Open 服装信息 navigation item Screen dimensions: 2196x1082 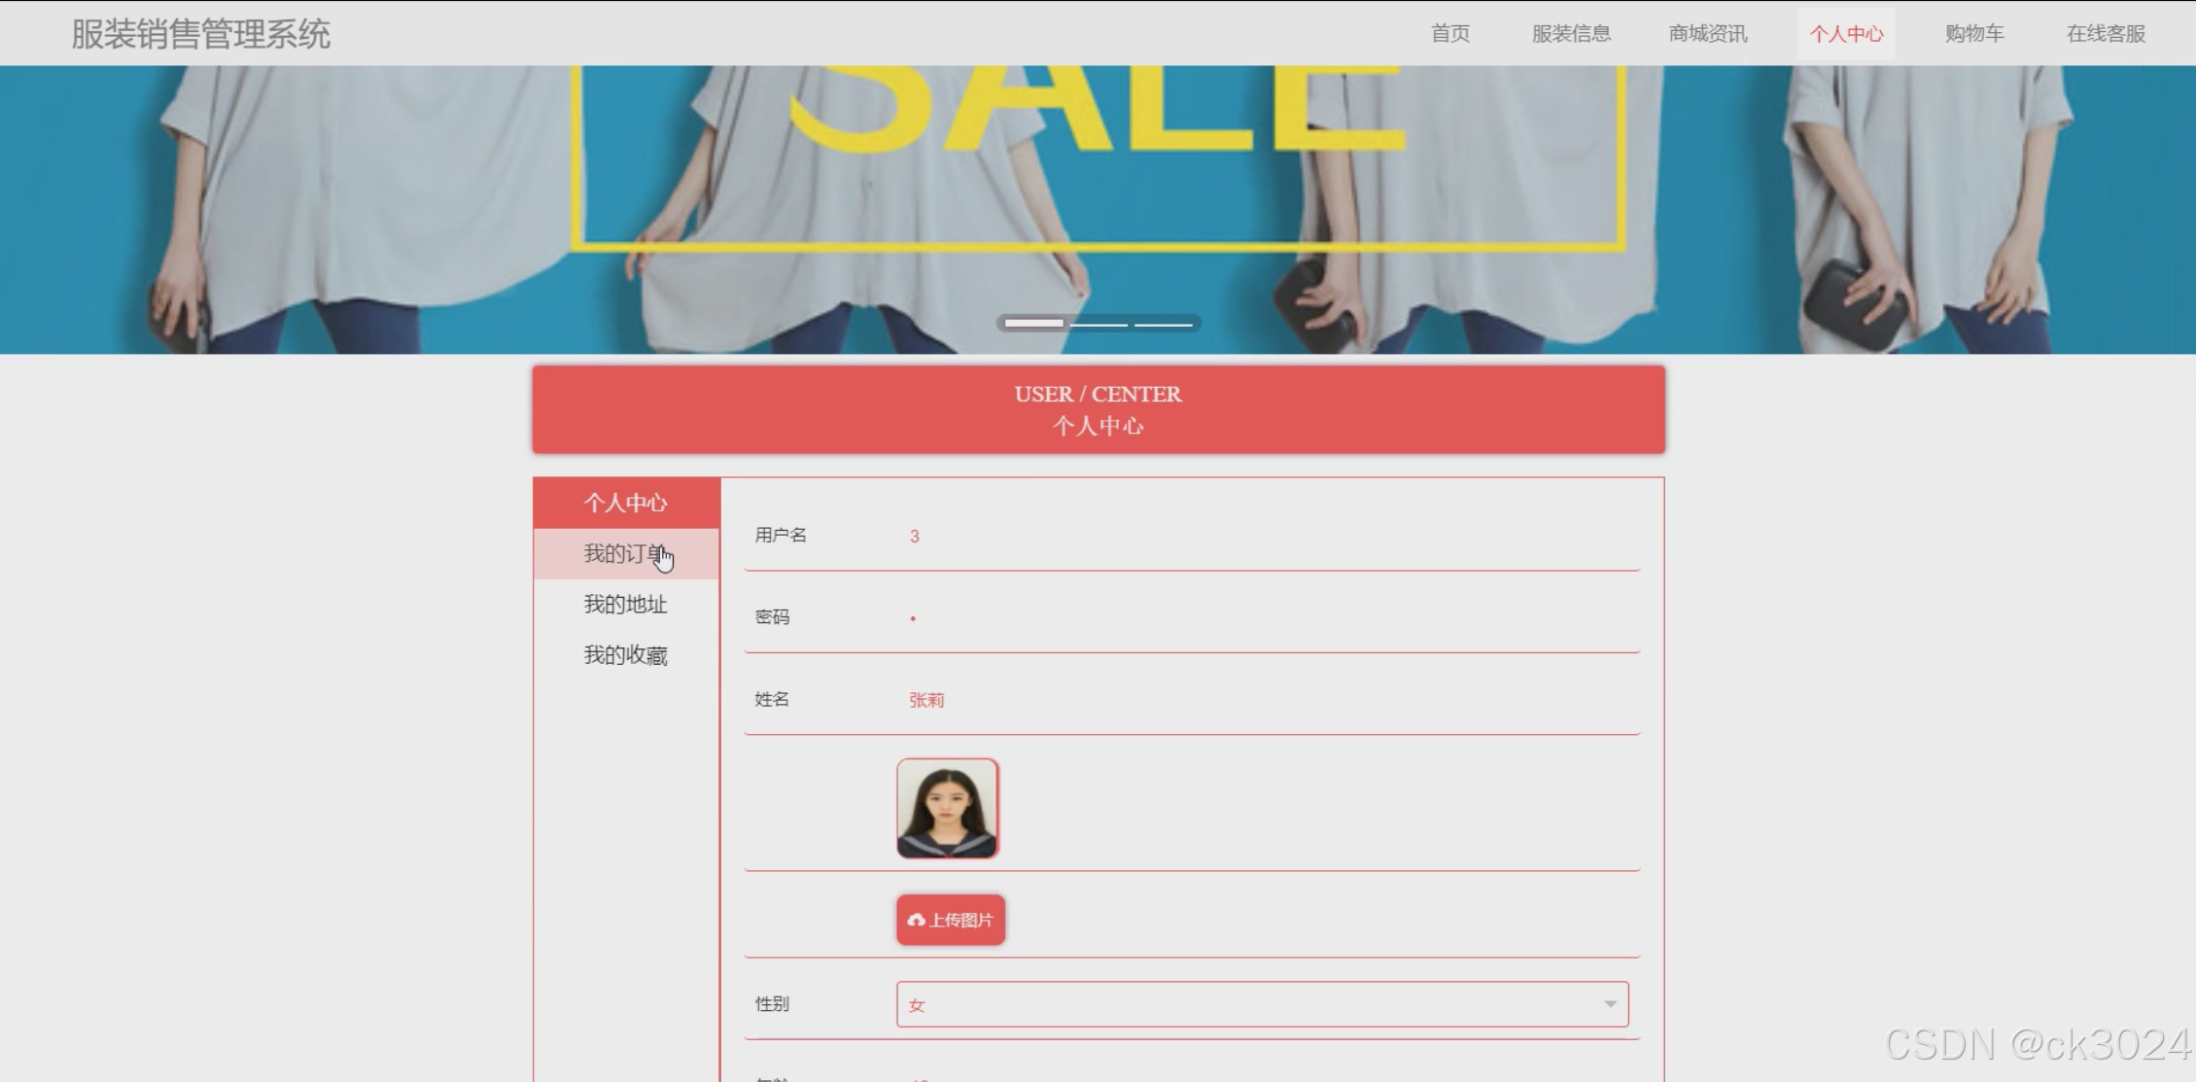(x=1571, y=34)
